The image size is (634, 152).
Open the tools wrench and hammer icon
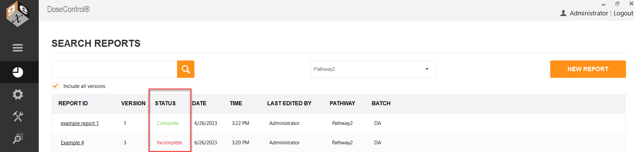point(18,116)
